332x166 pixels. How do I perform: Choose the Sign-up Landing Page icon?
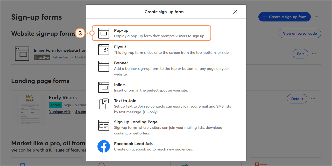pyautogui.click(x=104, y=125)
